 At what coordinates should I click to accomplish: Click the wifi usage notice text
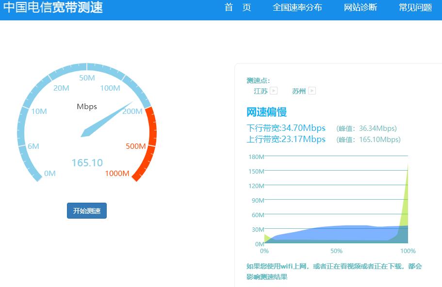[334, 271]
